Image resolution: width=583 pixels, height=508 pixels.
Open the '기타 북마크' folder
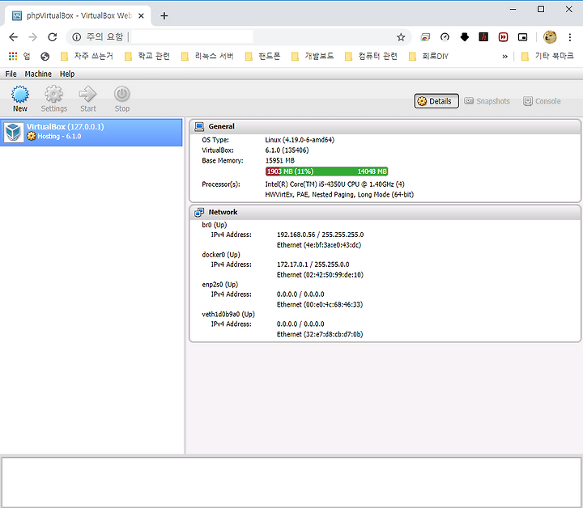547,56
